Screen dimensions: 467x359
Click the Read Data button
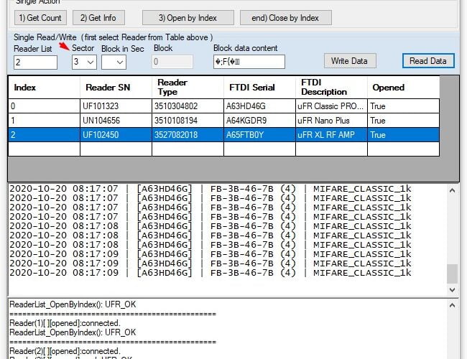coord(428,61)
